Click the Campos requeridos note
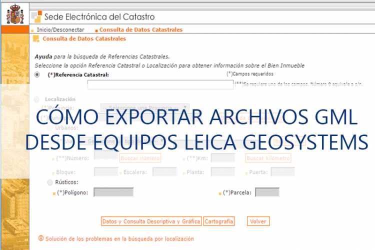This screenshot has height=250, width=375. 250,74
